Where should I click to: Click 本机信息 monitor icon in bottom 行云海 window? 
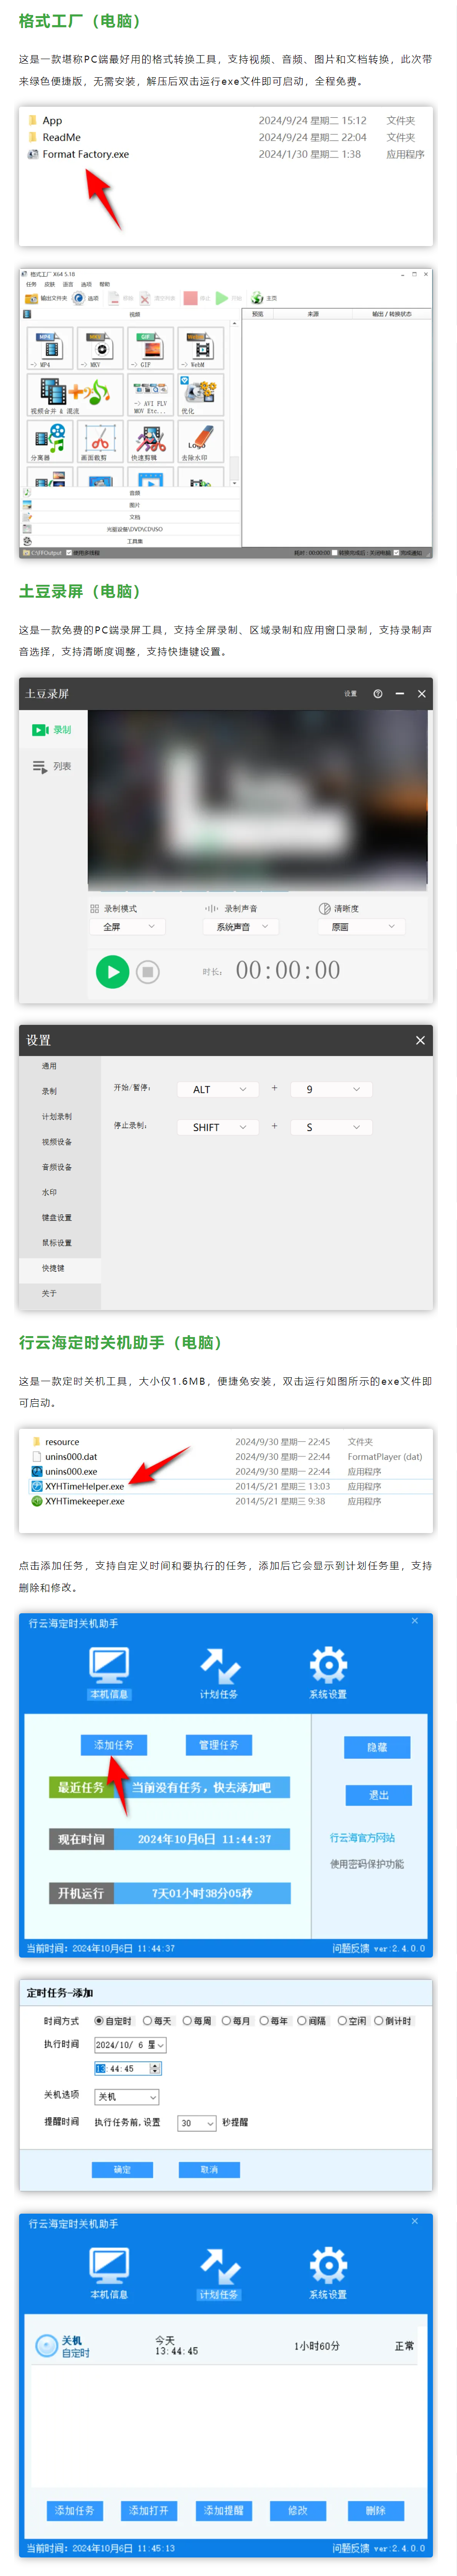[x=108, y=2264]
